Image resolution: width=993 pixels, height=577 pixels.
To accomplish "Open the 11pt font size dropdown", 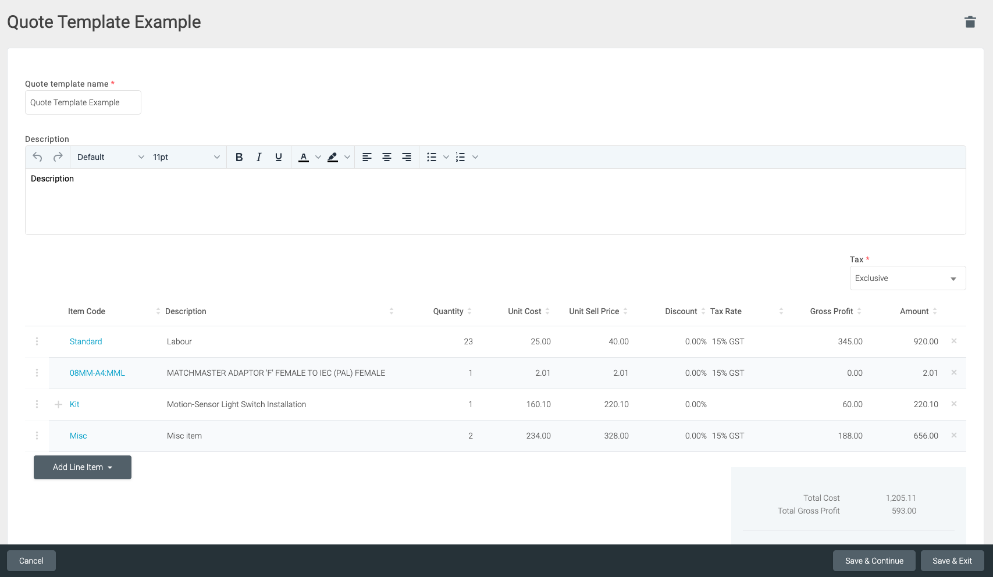I will coord(186,157).
